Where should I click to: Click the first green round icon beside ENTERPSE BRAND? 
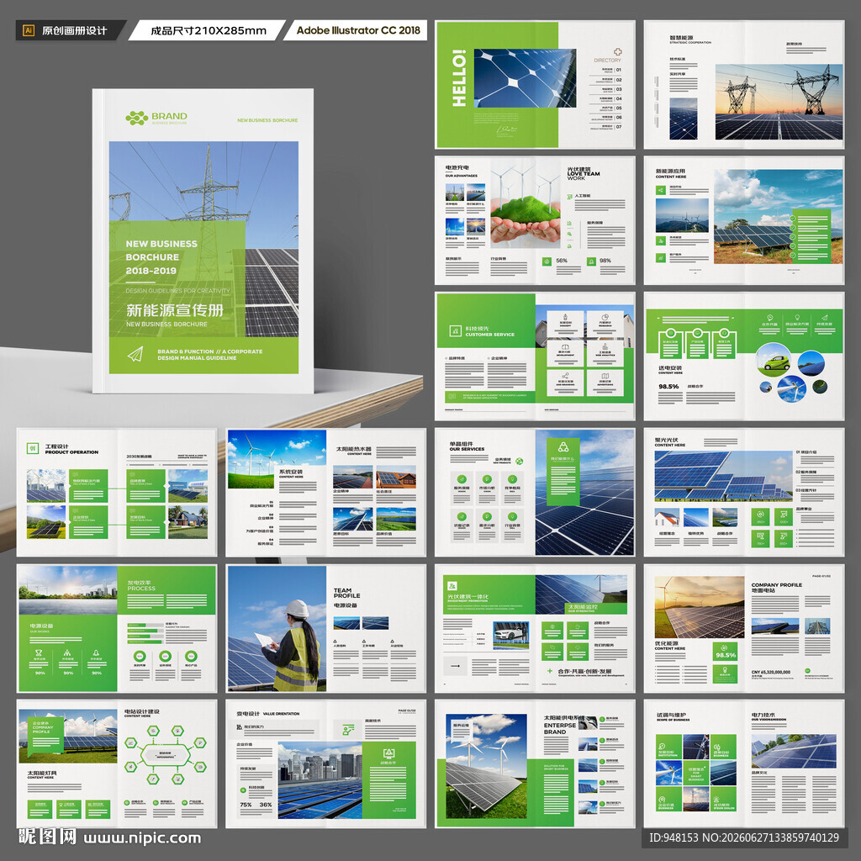click(x=602, y=719)
